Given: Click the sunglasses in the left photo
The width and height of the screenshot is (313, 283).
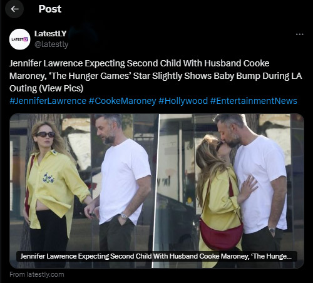Looking at the screenshot, I should (45, 135).
